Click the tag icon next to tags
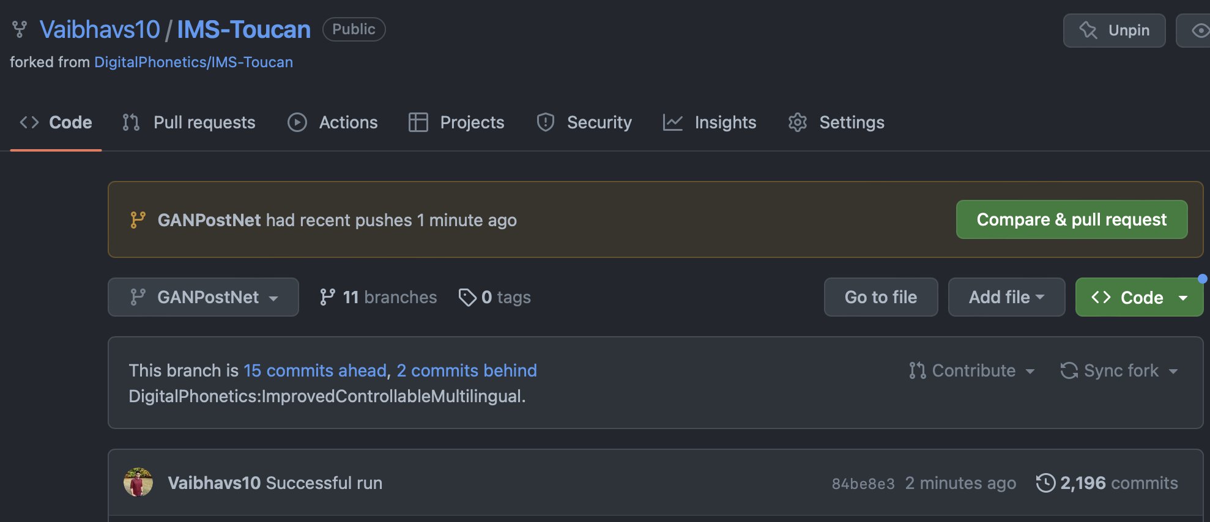 467,297
